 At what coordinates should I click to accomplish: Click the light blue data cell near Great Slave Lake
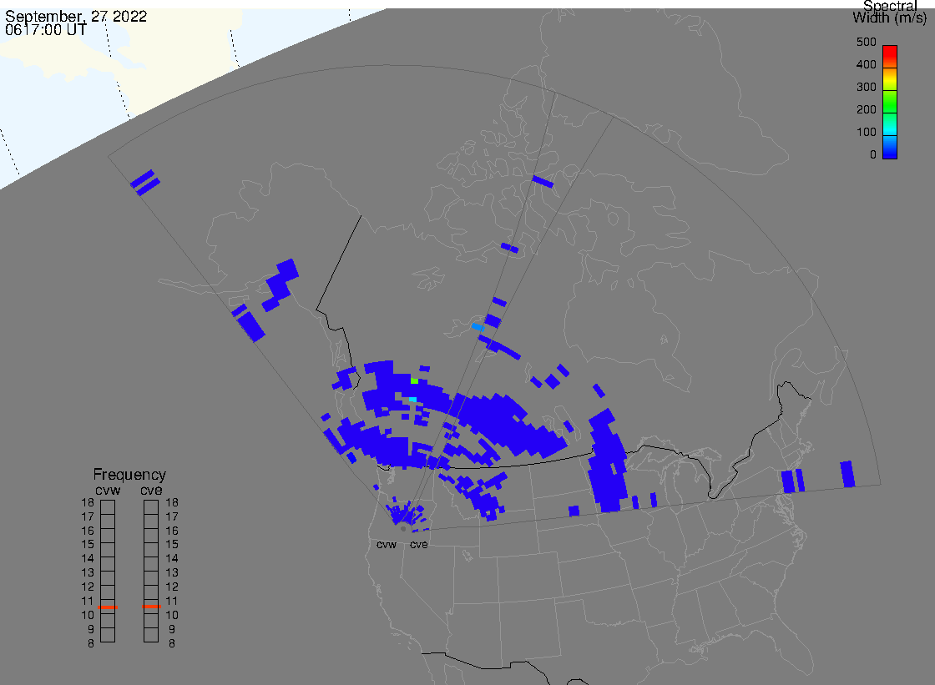click(x=478, y=327)
